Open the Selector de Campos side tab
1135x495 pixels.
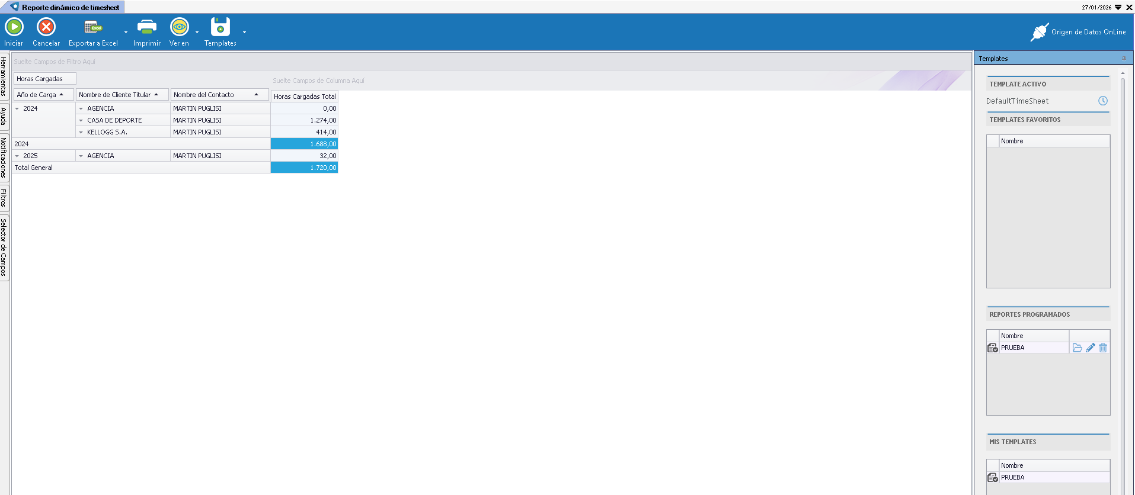tap(4, 247)
